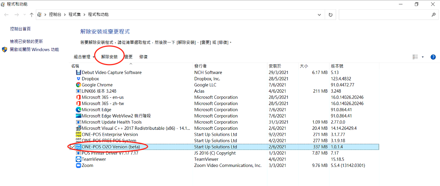
Task: Click the Microsoft 365 zh-tw Office icon
Action: (78, 103)
